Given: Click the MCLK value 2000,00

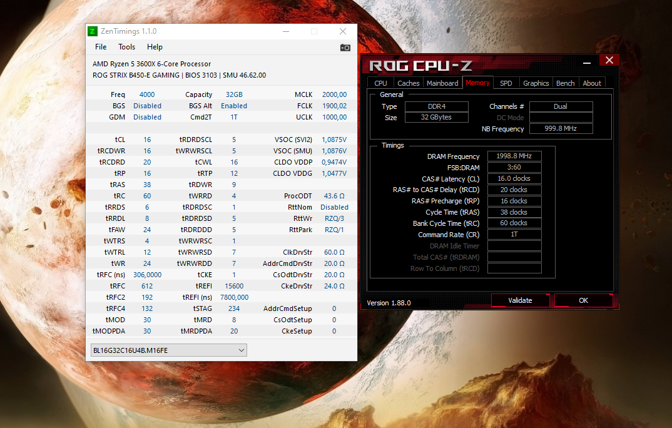Looking at the screenshot, I should pyautogui.click(x=334, y=94).
